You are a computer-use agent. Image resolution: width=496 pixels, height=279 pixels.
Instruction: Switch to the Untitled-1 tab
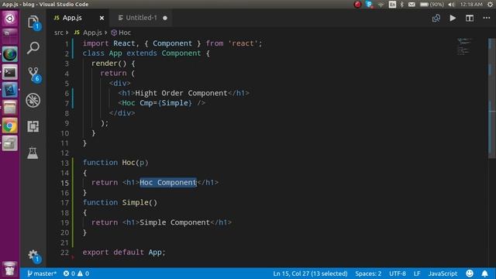point(141,18)
